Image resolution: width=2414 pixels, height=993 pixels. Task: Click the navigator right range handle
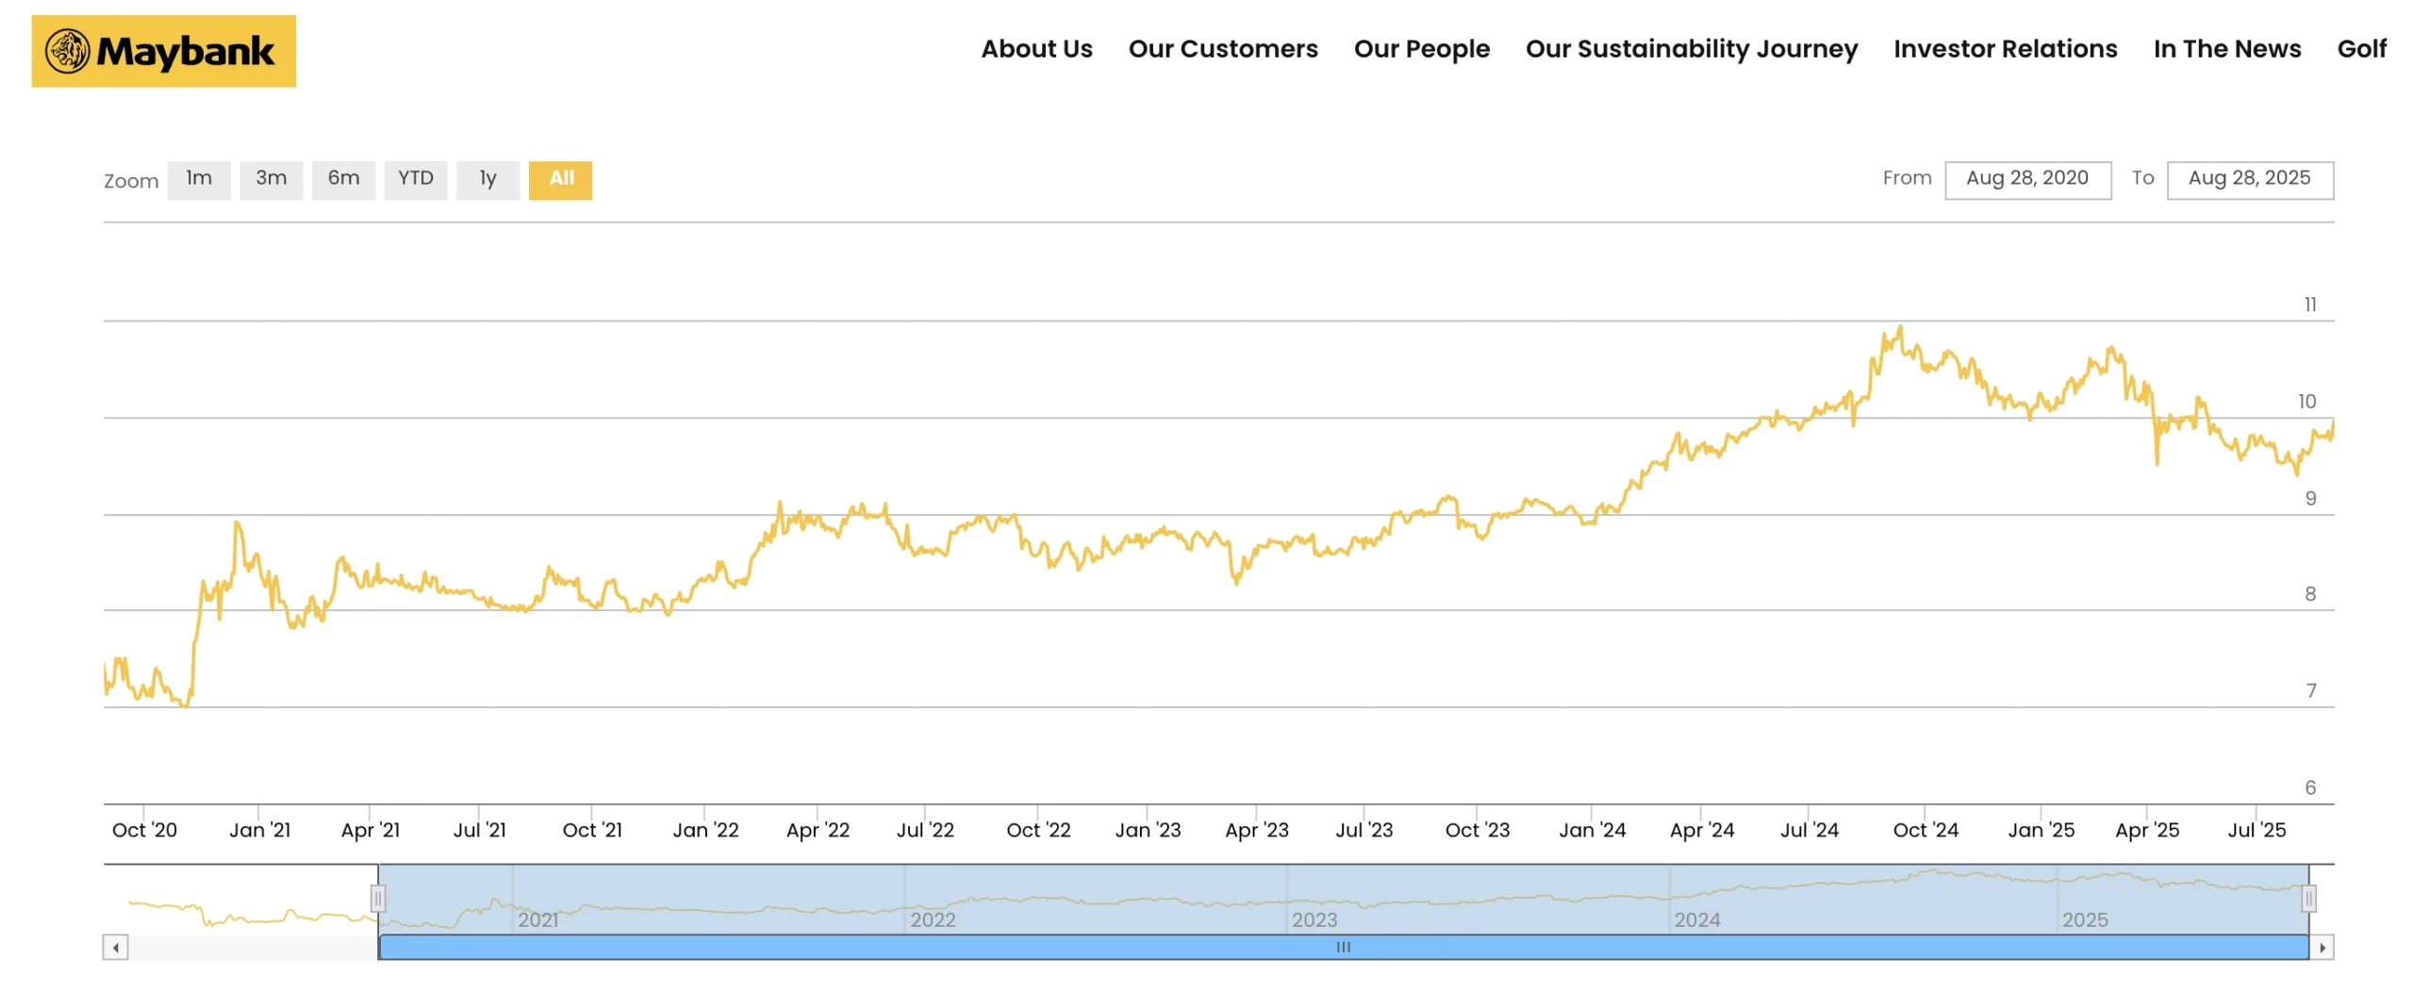pyautogui.click(x=2308, y=898)
